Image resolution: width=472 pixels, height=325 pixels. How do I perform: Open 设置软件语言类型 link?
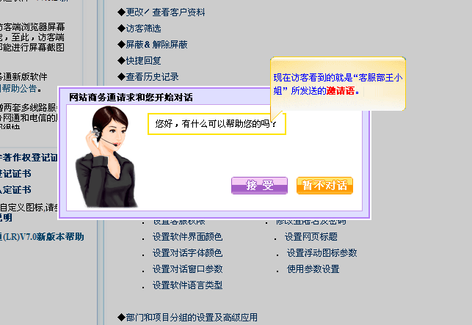pyautogui.click(x=187, y=285)
